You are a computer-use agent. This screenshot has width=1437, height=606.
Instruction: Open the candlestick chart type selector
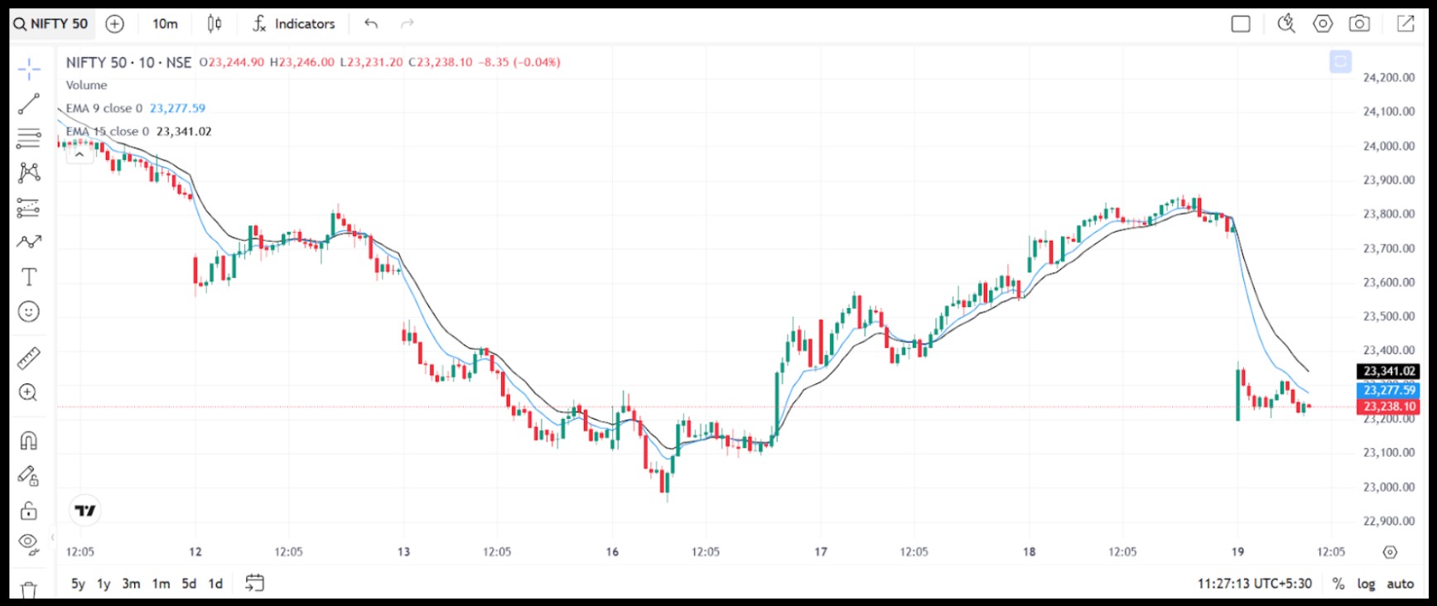215,24
